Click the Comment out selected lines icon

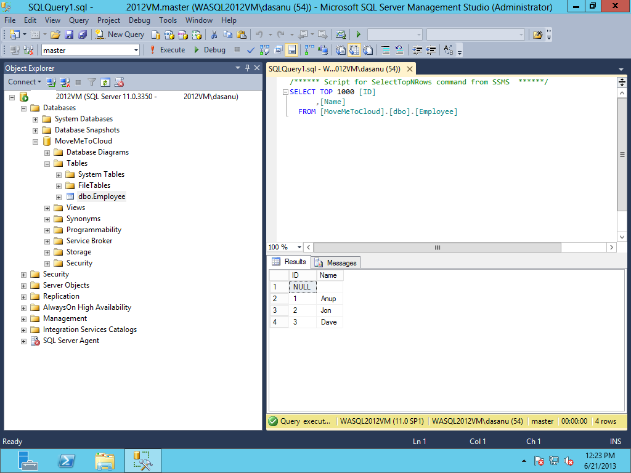coord(385,50)
